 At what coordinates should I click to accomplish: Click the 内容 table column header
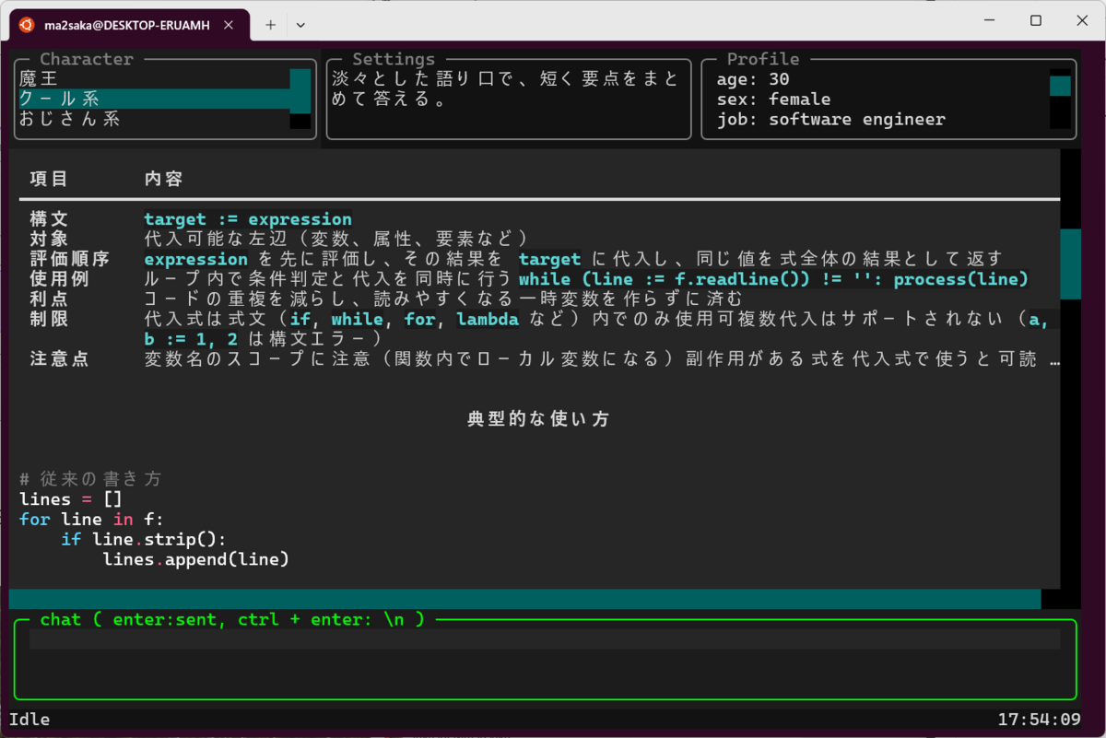pyautogui.click(x=164, y=179)
